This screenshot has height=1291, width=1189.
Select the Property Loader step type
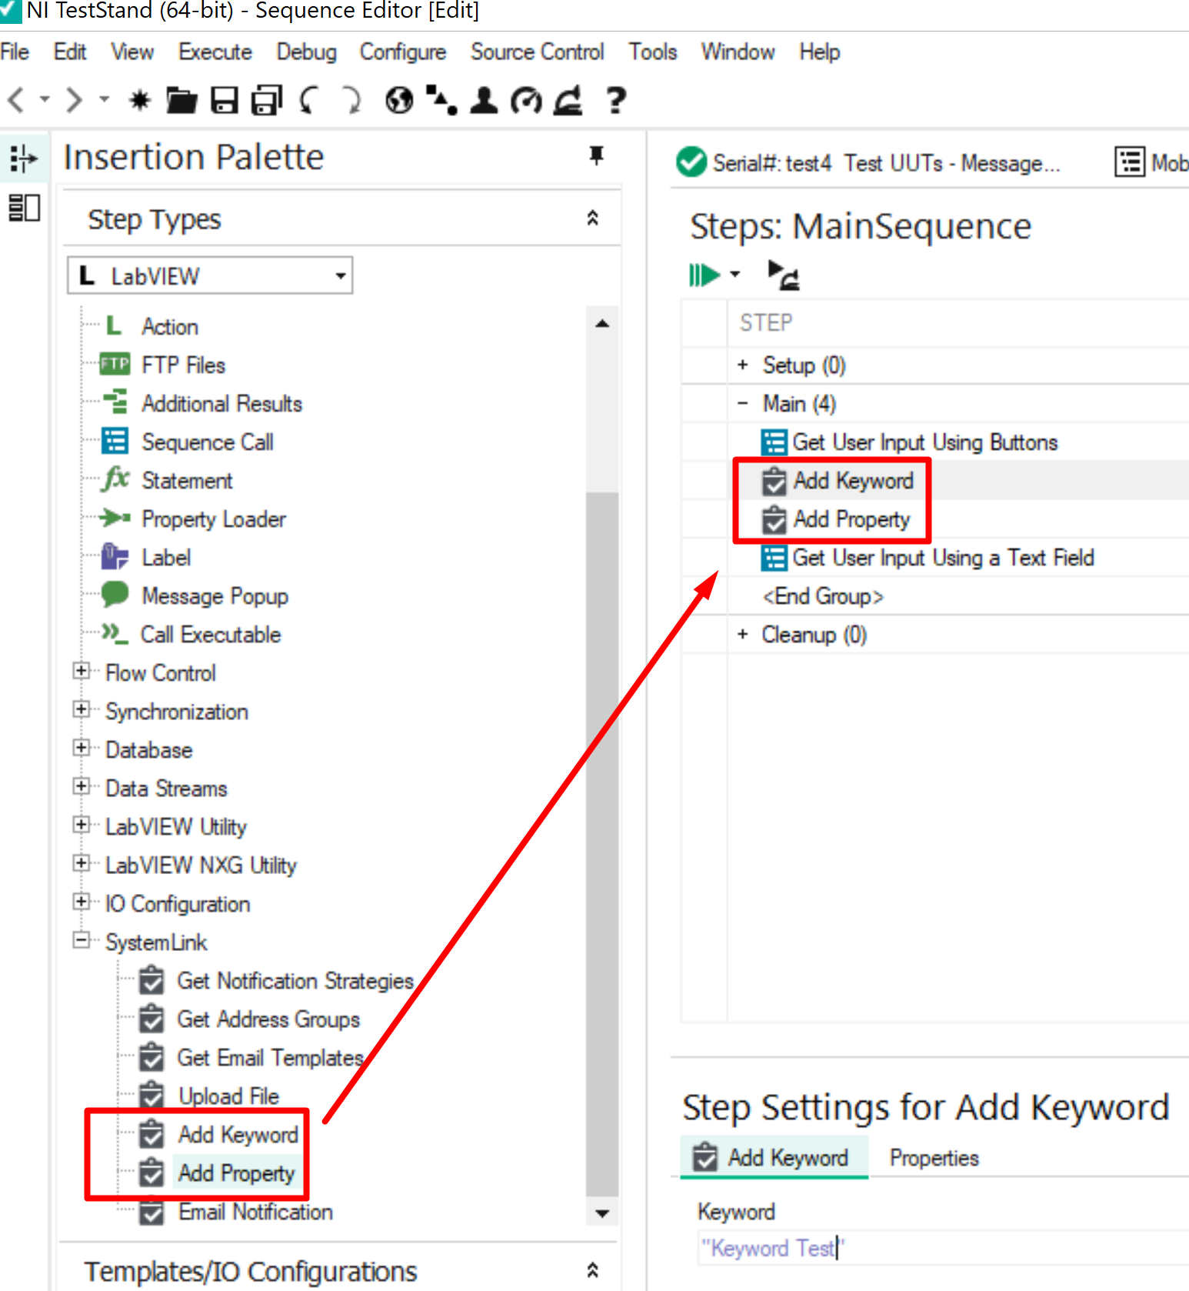(x=214, y=519)
